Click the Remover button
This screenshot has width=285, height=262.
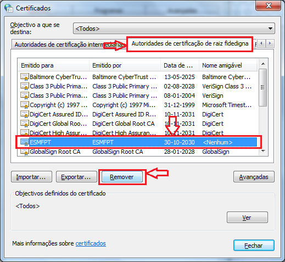[122, 177]
